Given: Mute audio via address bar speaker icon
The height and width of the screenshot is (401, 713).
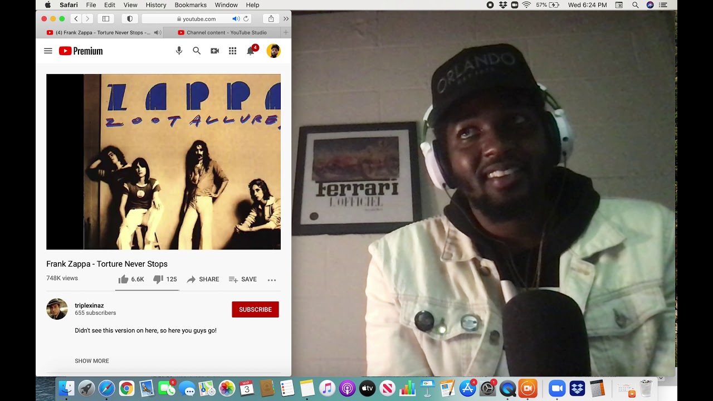Looking at the screenshot, I should (236, 18).
